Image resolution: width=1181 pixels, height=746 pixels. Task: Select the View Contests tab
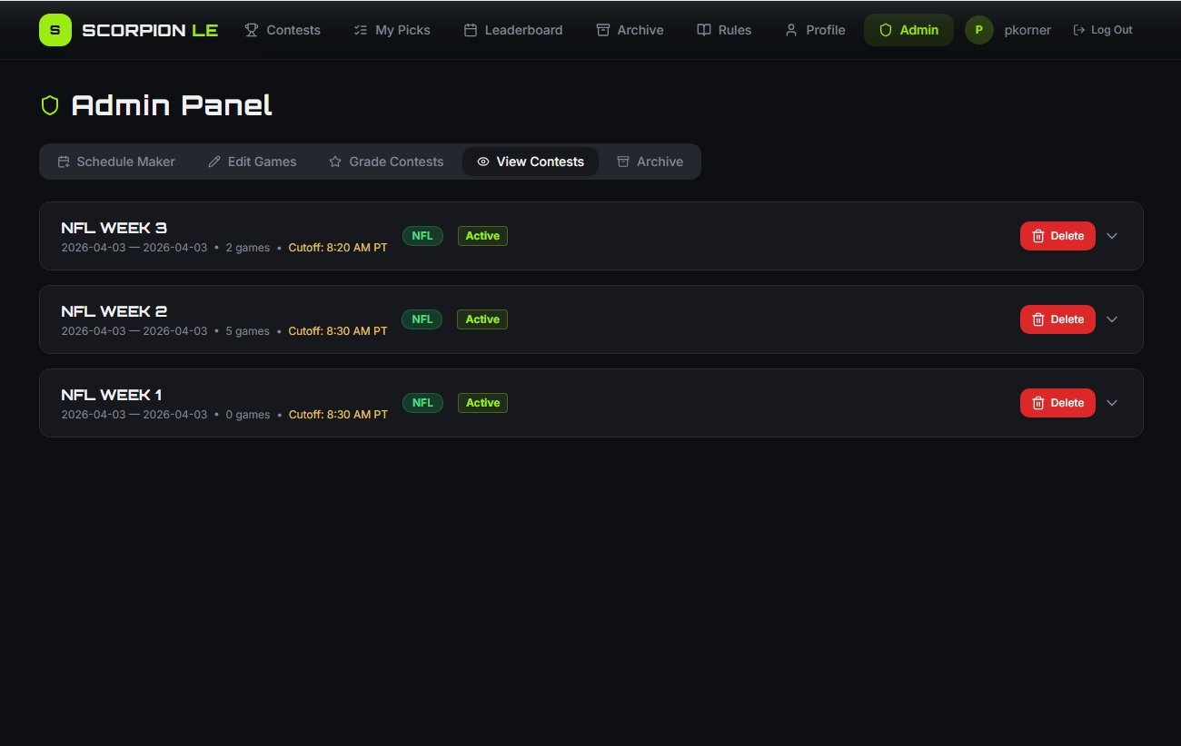(531, 162)
